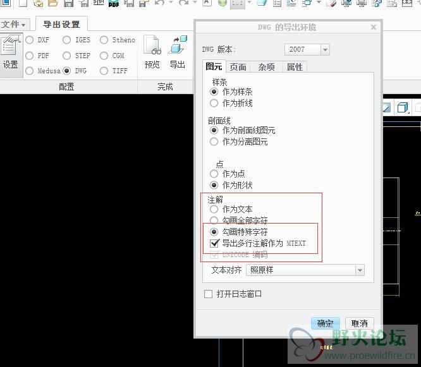
Task: Click the green sphere icon in top toolbar
Action: pyautogui.click(x=223, y=3)
